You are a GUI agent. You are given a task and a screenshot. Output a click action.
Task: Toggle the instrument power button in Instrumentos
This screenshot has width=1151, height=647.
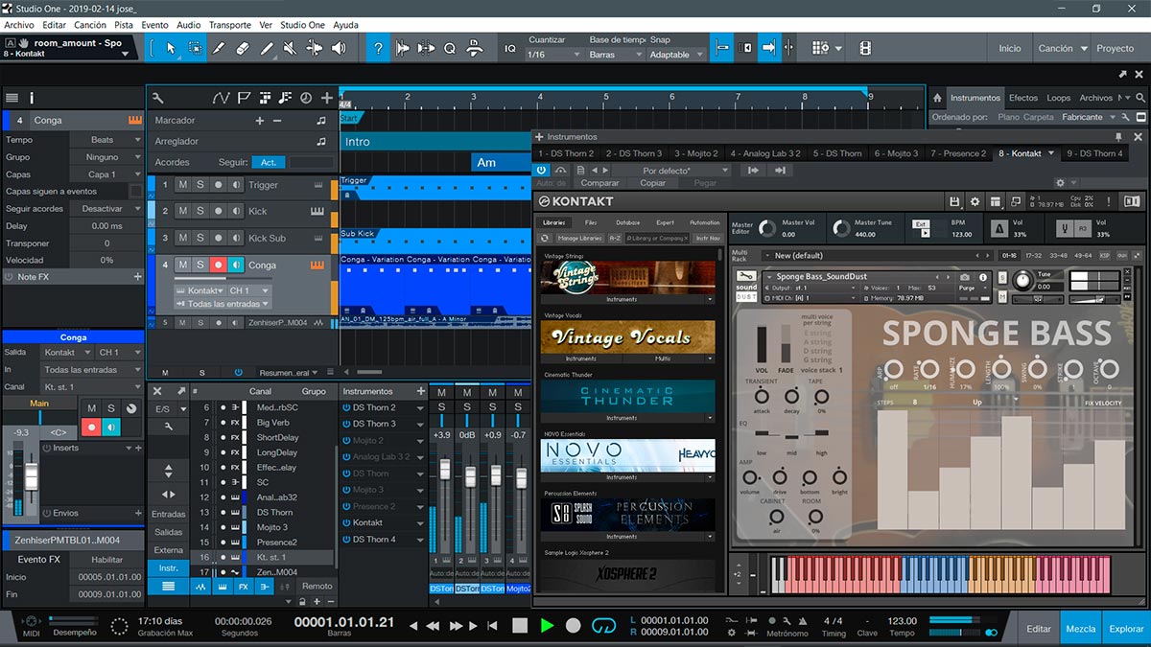point(541,170)
